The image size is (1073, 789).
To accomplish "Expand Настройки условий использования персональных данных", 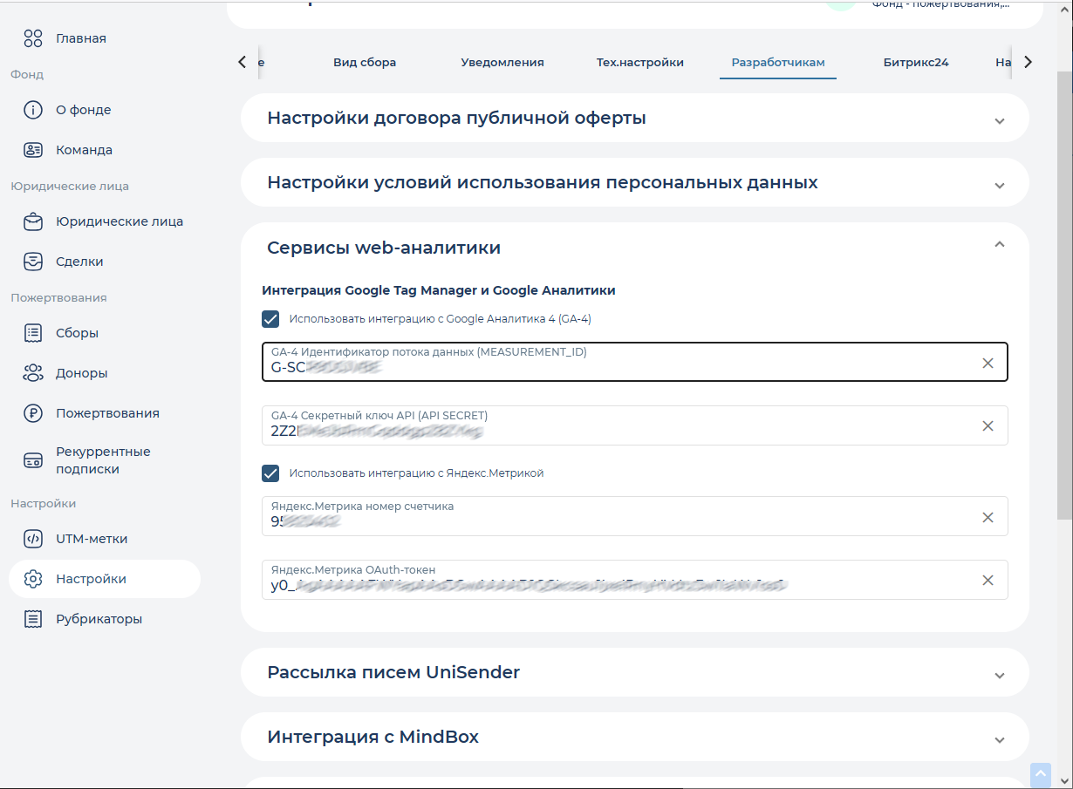I will point(635,183).
